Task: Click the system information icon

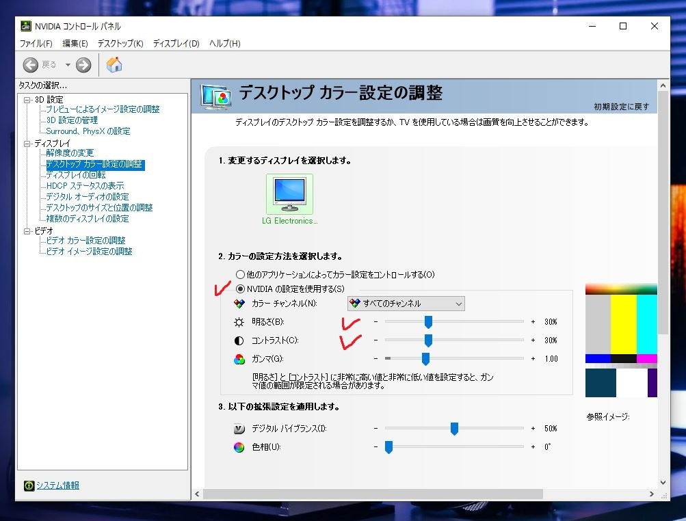Action: pos(29,485)
